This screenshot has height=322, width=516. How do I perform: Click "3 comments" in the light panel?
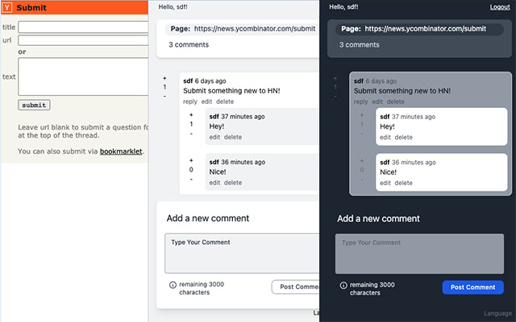tap(189, 45)
